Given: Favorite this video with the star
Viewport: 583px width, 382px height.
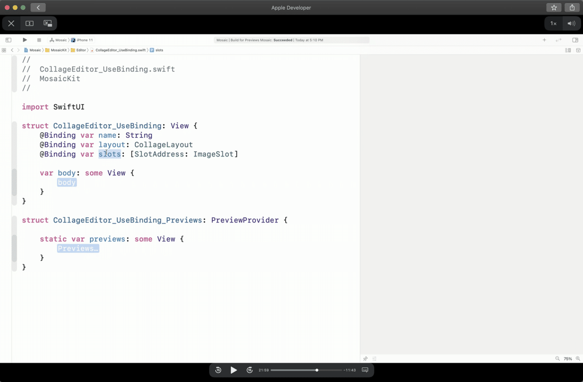Looking at the screenshot, I should tap(554, 8).
